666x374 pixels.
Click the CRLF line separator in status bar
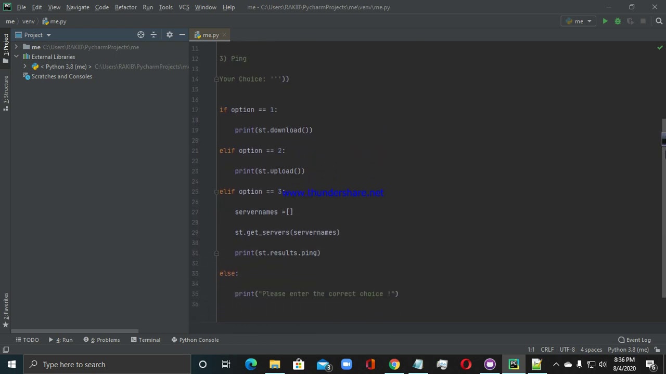[547, 350]
